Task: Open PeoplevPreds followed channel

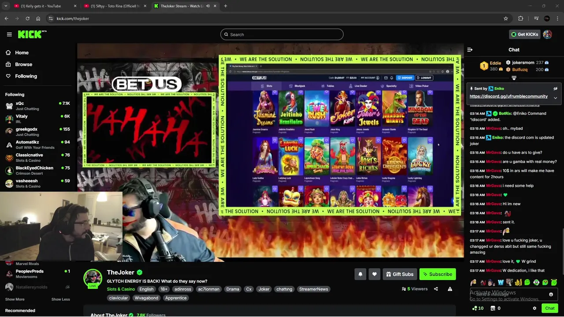Action: point(37,274)
